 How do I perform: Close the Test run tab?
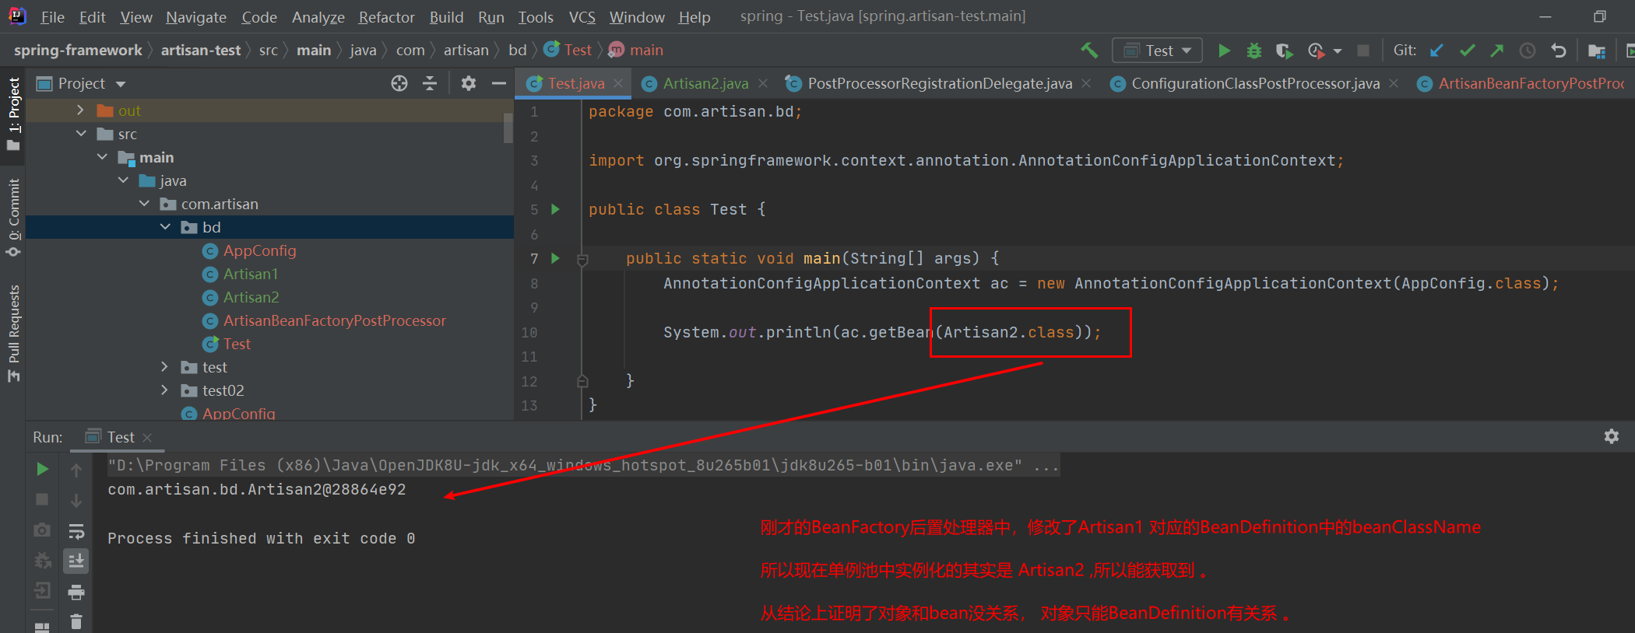[x=147, y=438]
